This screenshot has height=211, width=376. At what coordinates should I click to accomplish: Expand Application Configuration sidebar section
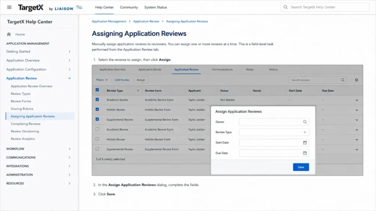[x=69, y=69]
